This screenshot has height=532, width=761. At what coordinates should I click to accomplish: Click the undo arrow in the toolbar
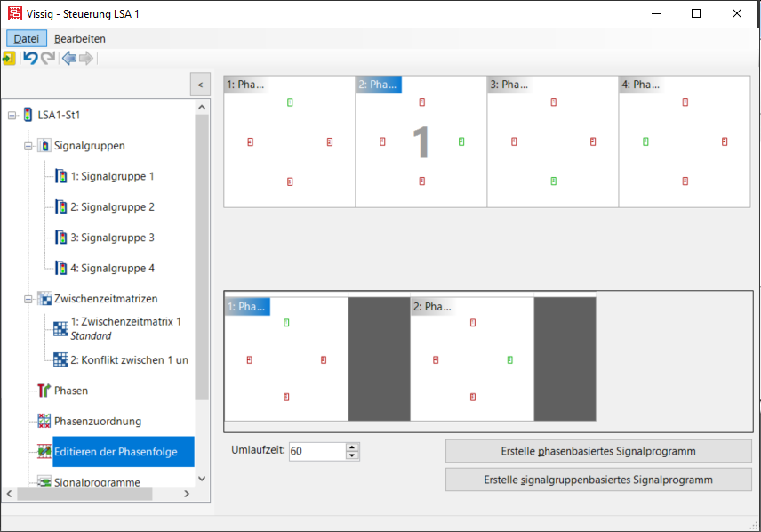30,58
